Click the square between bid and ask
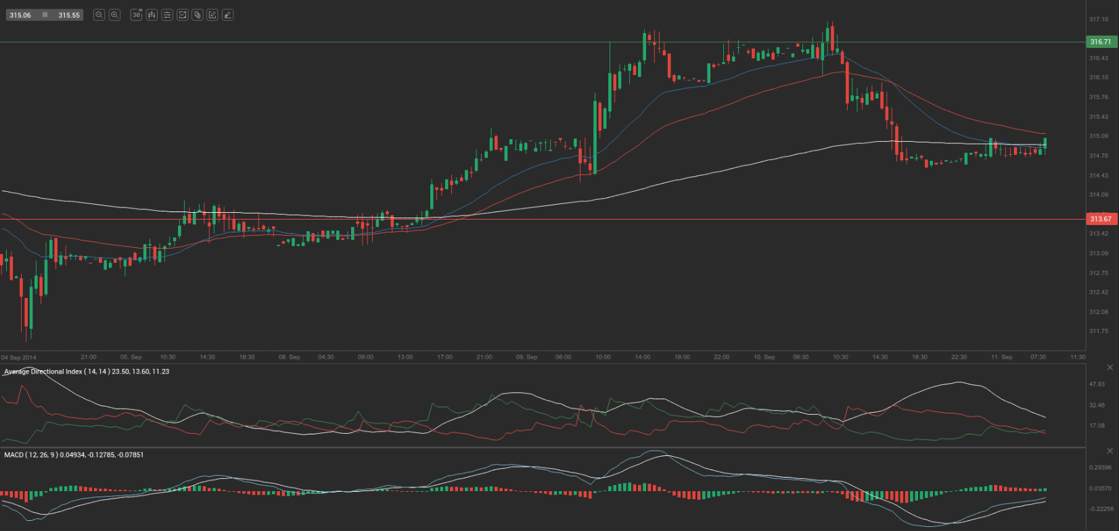 pos(45,15)
